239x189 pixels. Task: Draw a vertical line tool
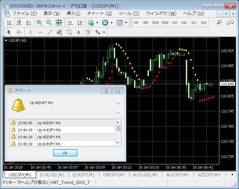click(x=31, y=32)
